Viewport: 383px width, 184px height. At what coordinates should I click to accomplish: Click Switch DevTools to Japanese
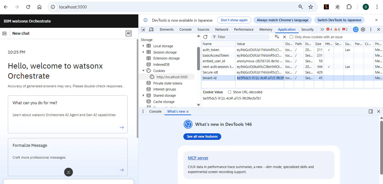(339, 20)
